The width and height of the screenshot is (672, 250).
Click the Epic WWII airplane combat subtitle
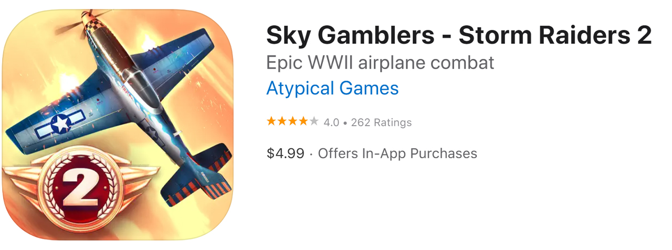point(380,63)
